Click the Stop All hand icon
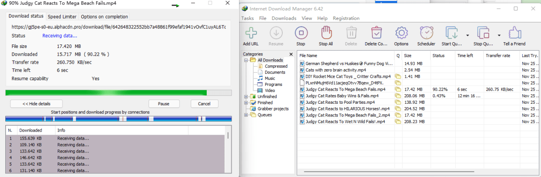This screenshot has height=177, width=541. [326, 33]
